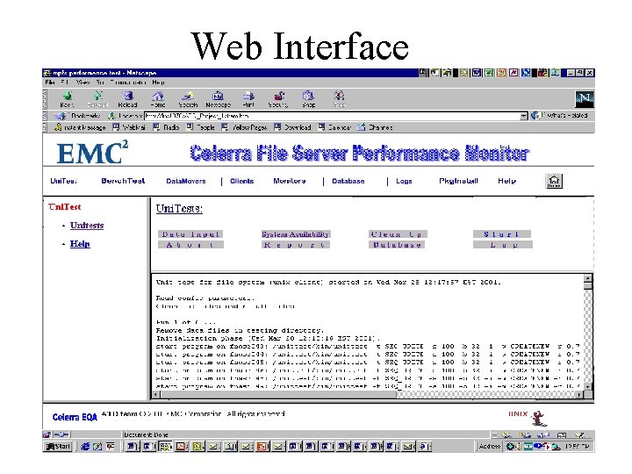
Task: Click the What's Related icon
Action: 535,116
